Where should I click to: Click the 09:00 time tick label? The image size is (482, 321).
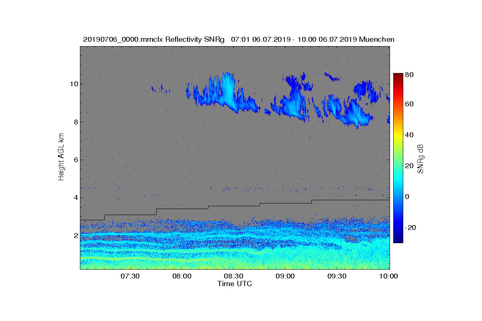pyautogui.click(x=285, y=276)
